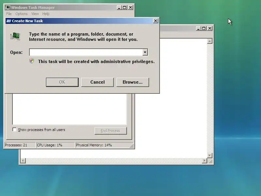Maximize the Windows Task Manager window
The width and height of the screenshot is (261, 196).
tap(125, 8)
